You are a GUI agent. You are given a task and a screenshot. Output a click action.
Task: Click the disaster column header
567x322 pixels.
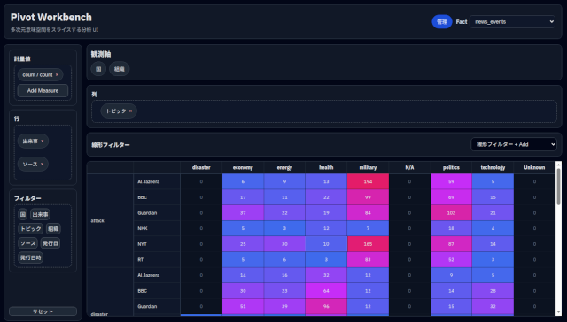(x=201, y=167)
